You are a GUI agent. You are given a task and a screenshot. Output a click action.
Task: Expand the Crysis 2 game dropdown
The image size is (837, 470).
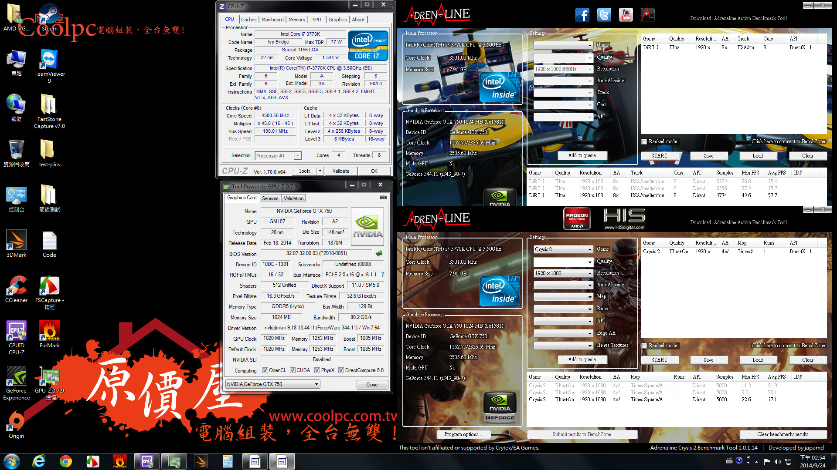pyautogui.click(x=589, y=250)
